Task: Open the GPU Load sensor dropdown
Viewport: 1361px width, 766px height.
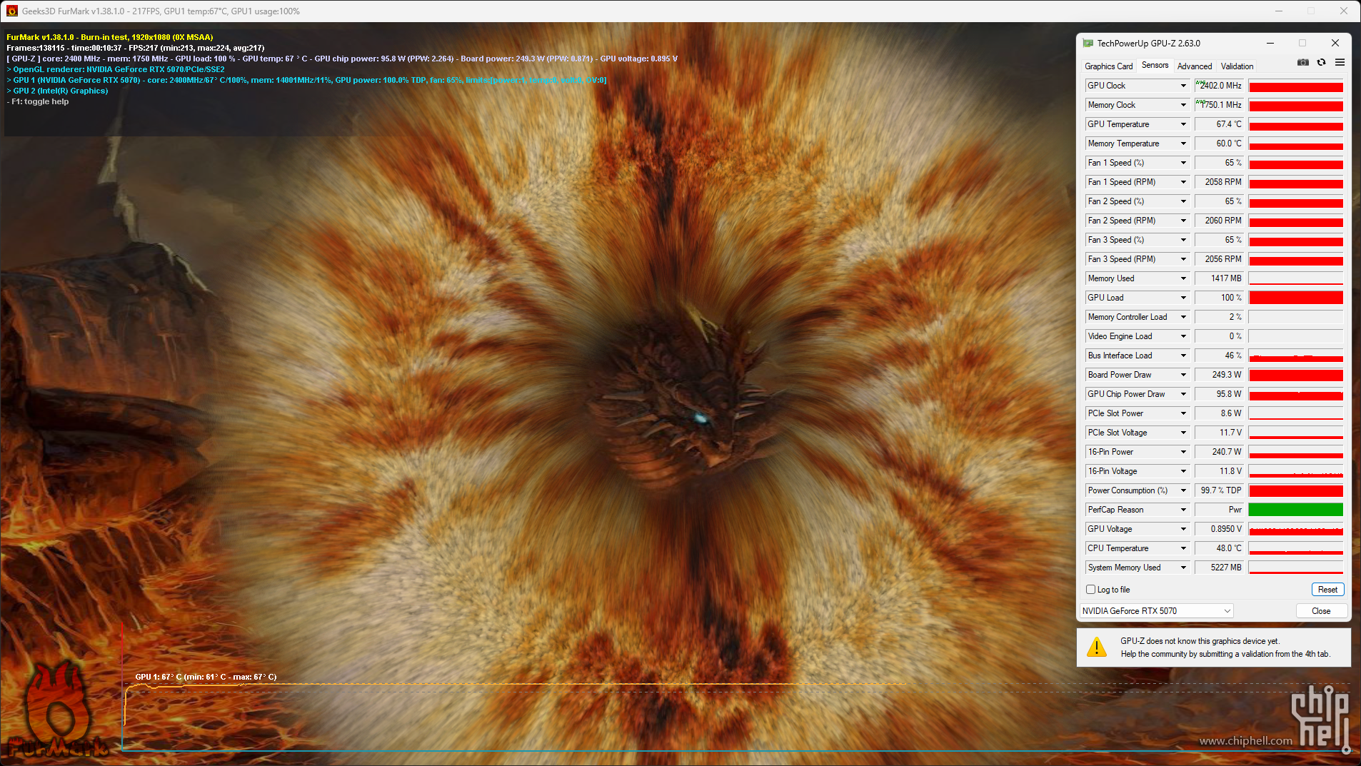Action: [x=1183, y=298]
